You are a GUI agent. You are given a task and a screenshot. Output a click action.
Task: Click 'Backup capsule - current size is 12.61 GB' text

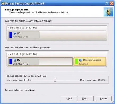26,76
